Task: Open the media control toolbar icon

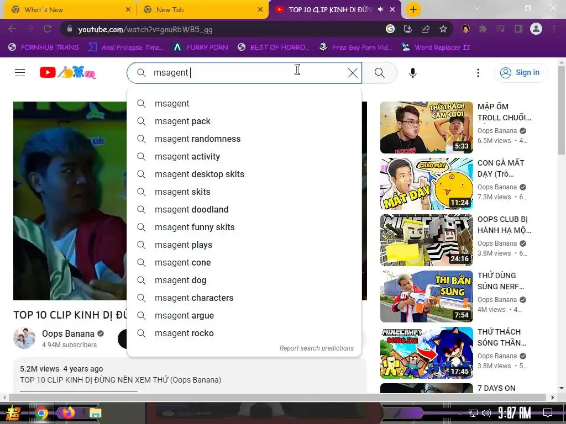Action: click(x=500, y=29)
